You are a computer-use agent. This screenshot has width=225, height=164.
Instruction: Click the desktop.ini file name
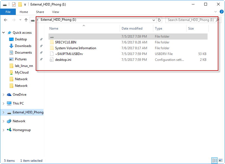click(x=63, y=60)
